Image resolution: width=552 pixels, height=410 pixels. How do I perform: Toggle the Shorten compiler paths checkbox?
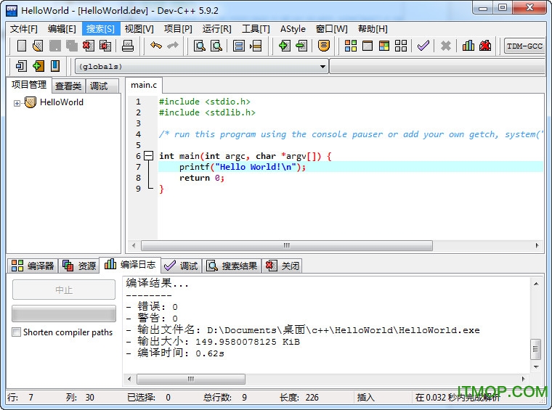(x=17, y=332)
